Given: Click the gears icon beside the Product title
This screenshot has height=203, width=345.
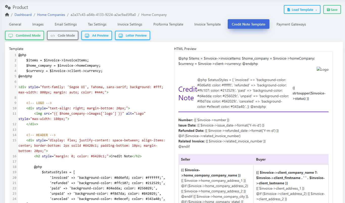Looking at the screenshot, I should click(8, 7).
